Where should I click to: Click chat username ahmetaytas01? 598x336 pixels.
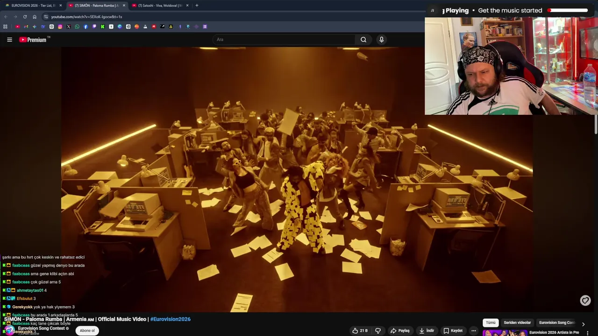tap(30, 290)
